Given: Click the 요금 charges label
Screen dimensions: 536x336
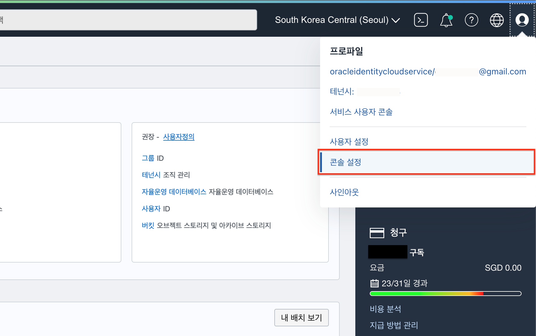Looking at the screenshot, I should [x=377, y=268].
